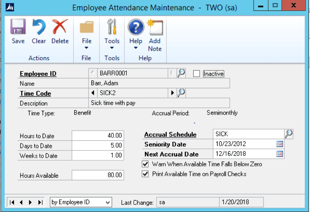Click the Accrual Schedule label link

point(170,135)
